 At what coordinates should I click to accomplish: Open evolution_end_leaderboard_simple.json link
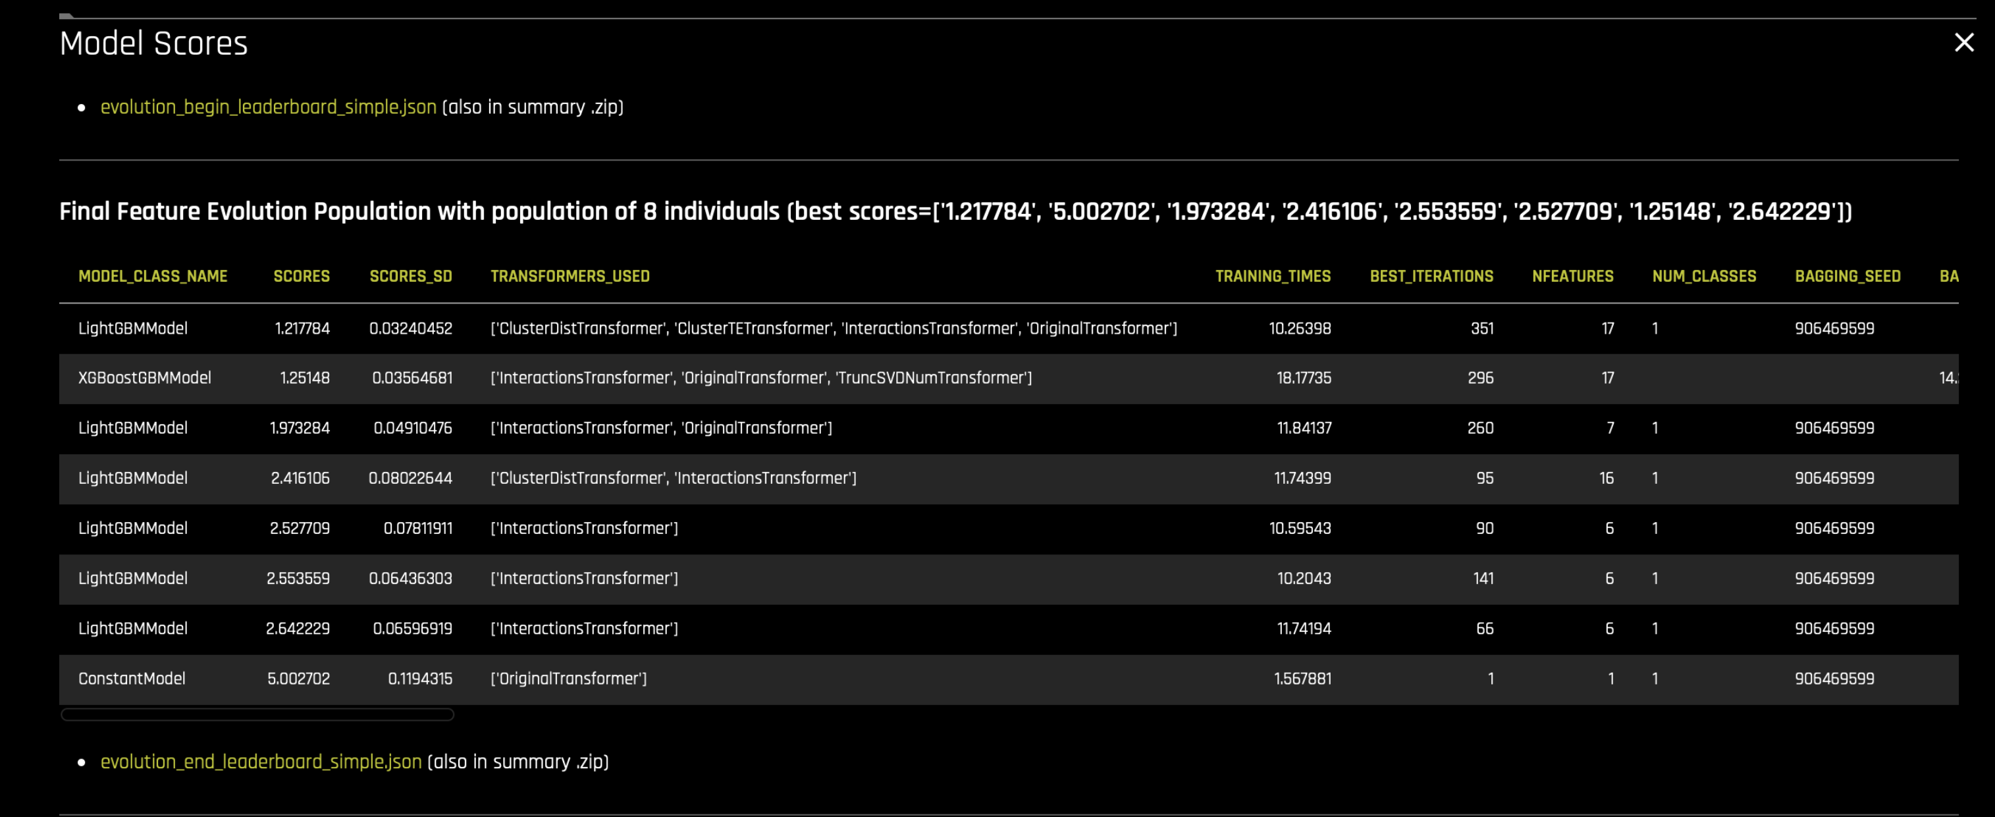pyautogui.click(x=261, y=761)
